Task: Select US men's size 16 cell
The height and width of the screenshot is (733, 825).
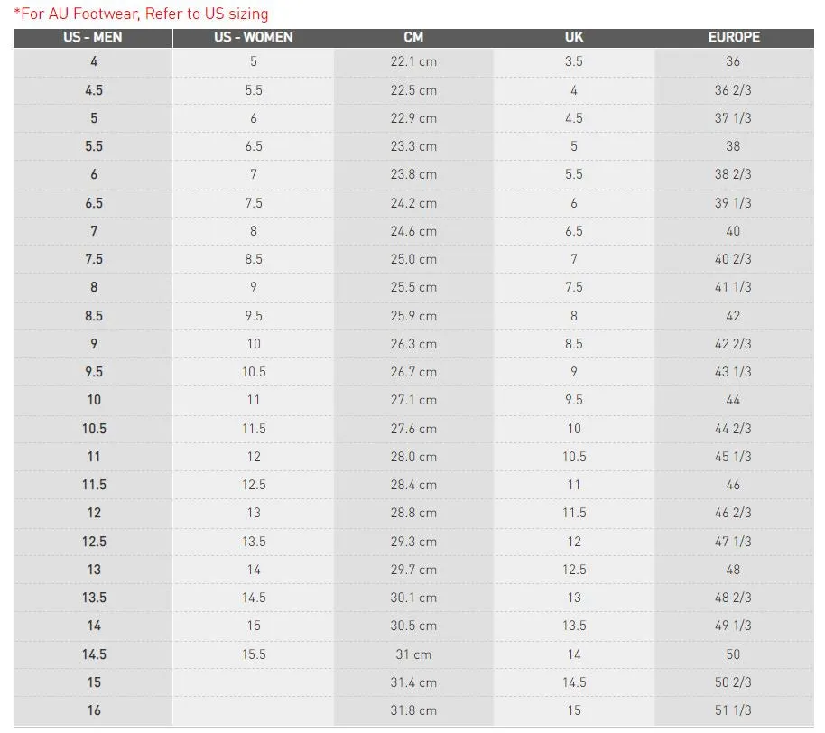Action: (x=94, y=710)
